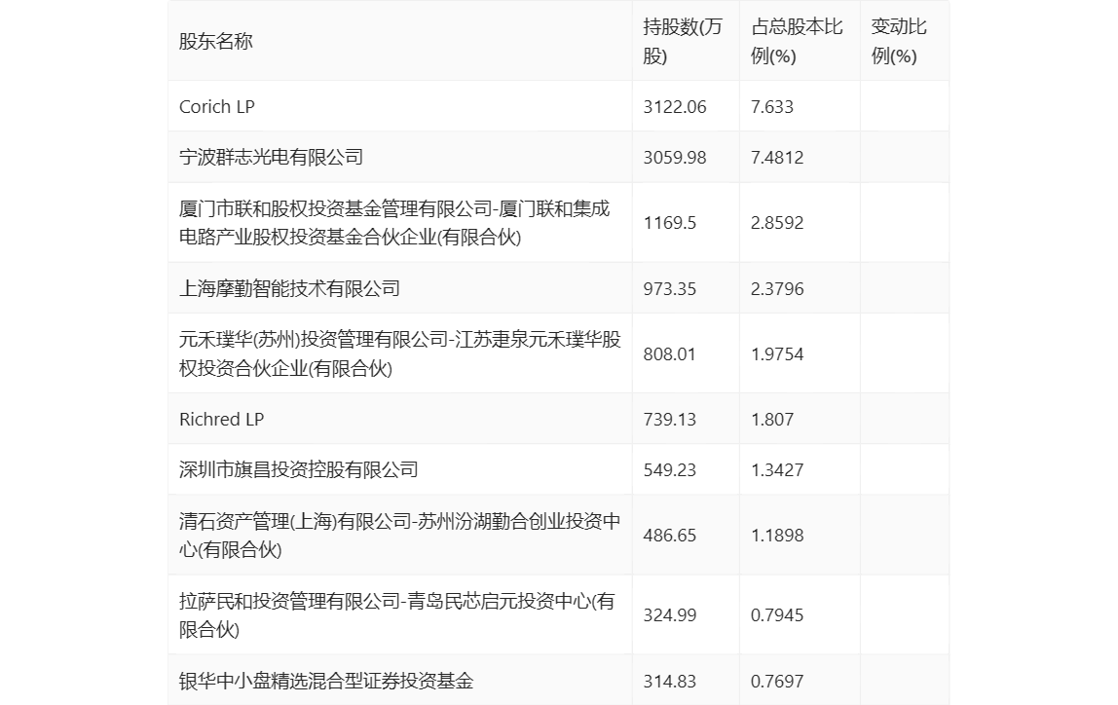Select the percentage 1.9754

tap(777, 354)
